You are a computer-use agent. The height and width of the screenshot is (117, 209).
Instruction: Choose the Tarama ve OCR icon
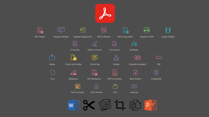pyautogui.click(x=147, y=30)
